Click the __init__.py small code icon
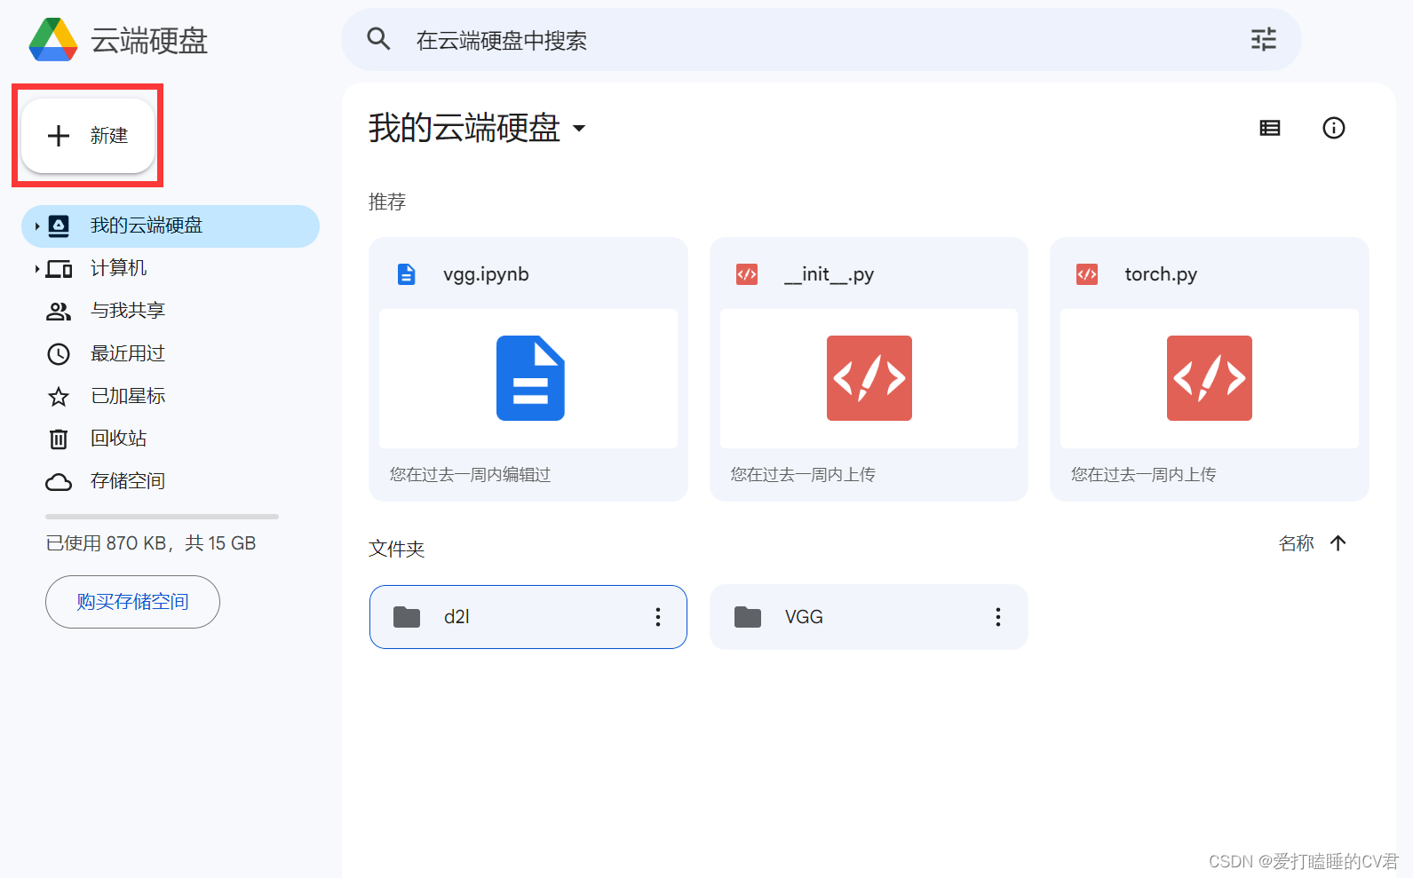 coord(747,274)
